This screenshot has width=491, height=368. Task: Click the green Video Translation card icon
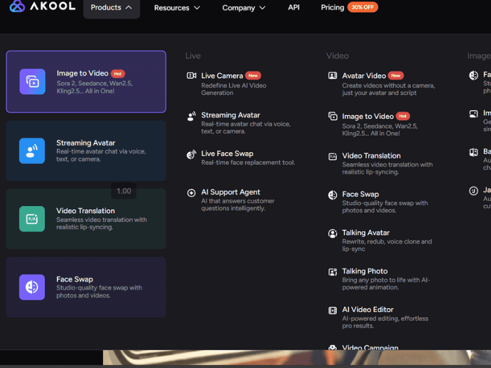coord(32,219)
